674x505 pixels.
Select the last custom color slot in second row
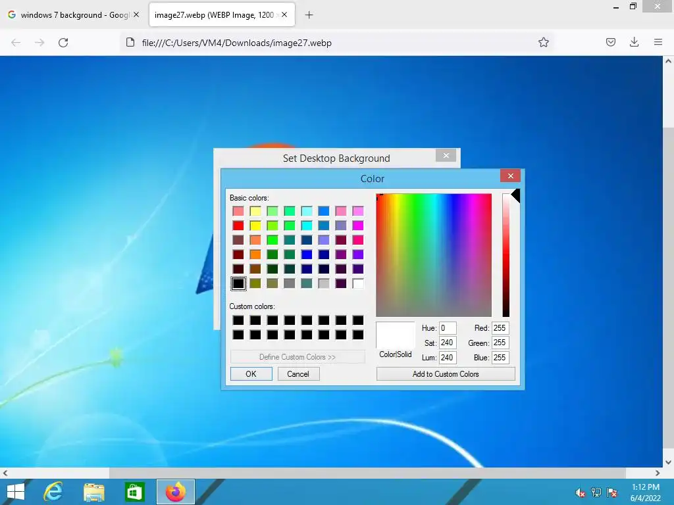coord(358,335)
